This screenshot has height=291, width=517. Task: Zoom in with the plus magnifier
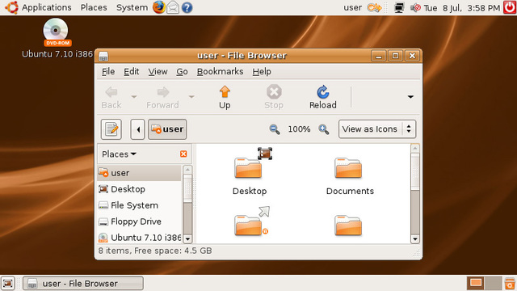coord(324,129)
